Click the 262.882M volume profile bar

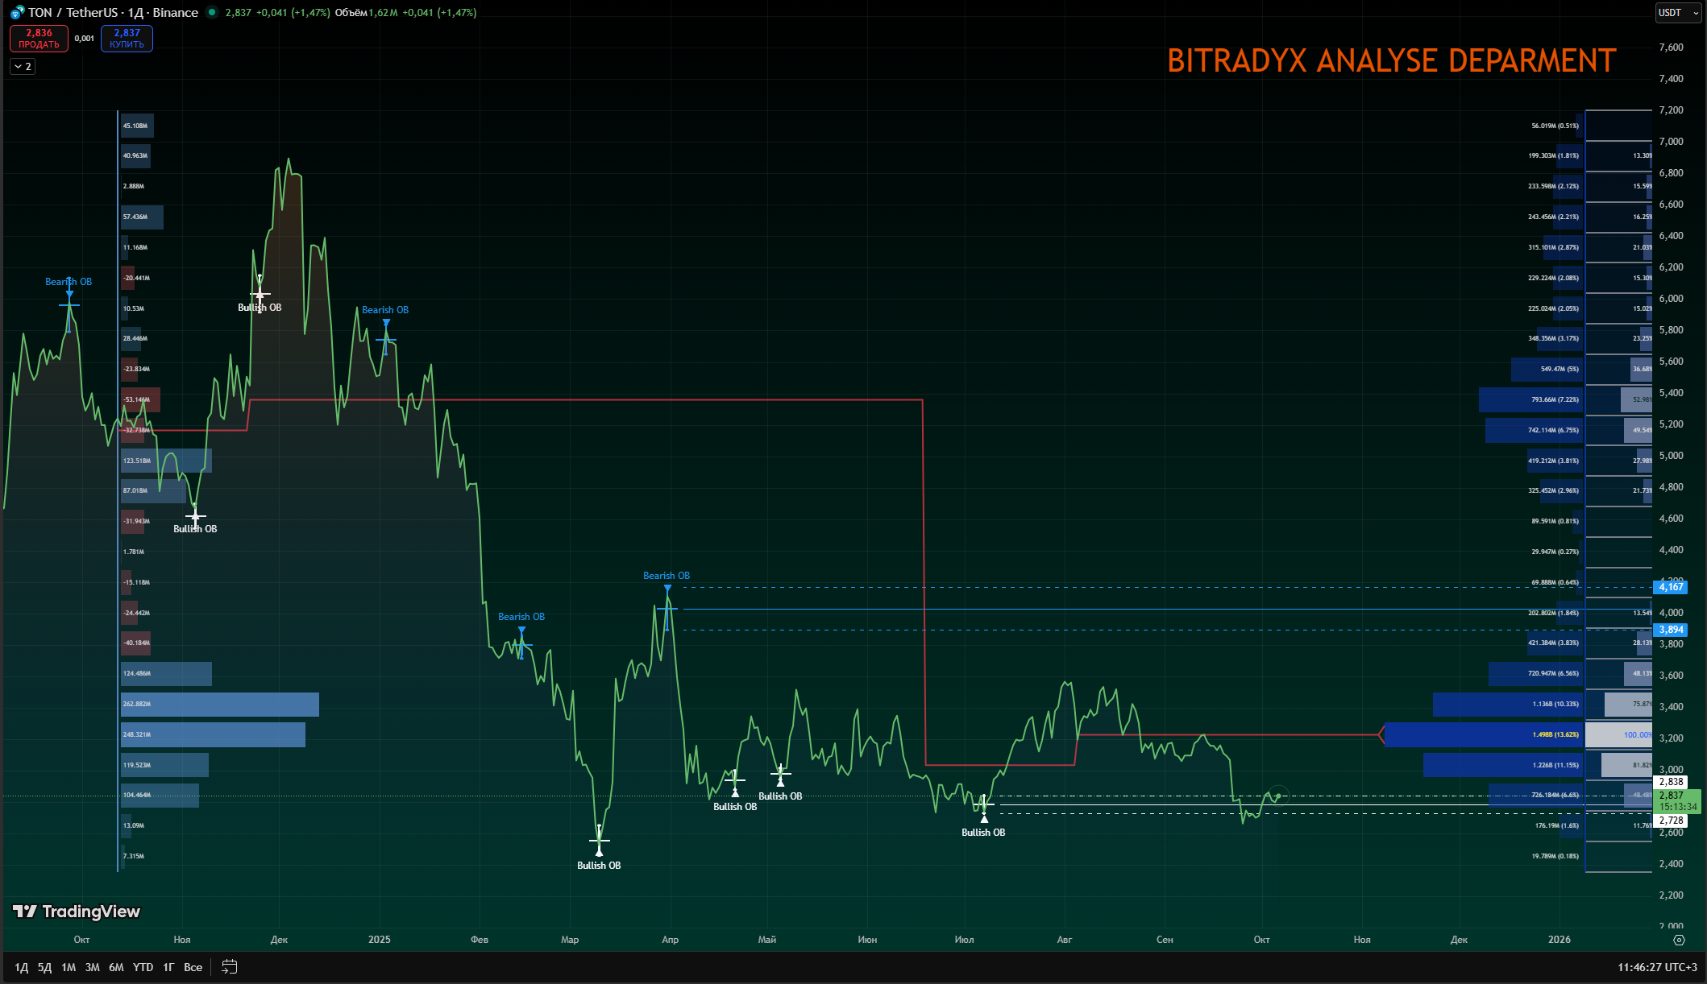[x=220, y=705]
